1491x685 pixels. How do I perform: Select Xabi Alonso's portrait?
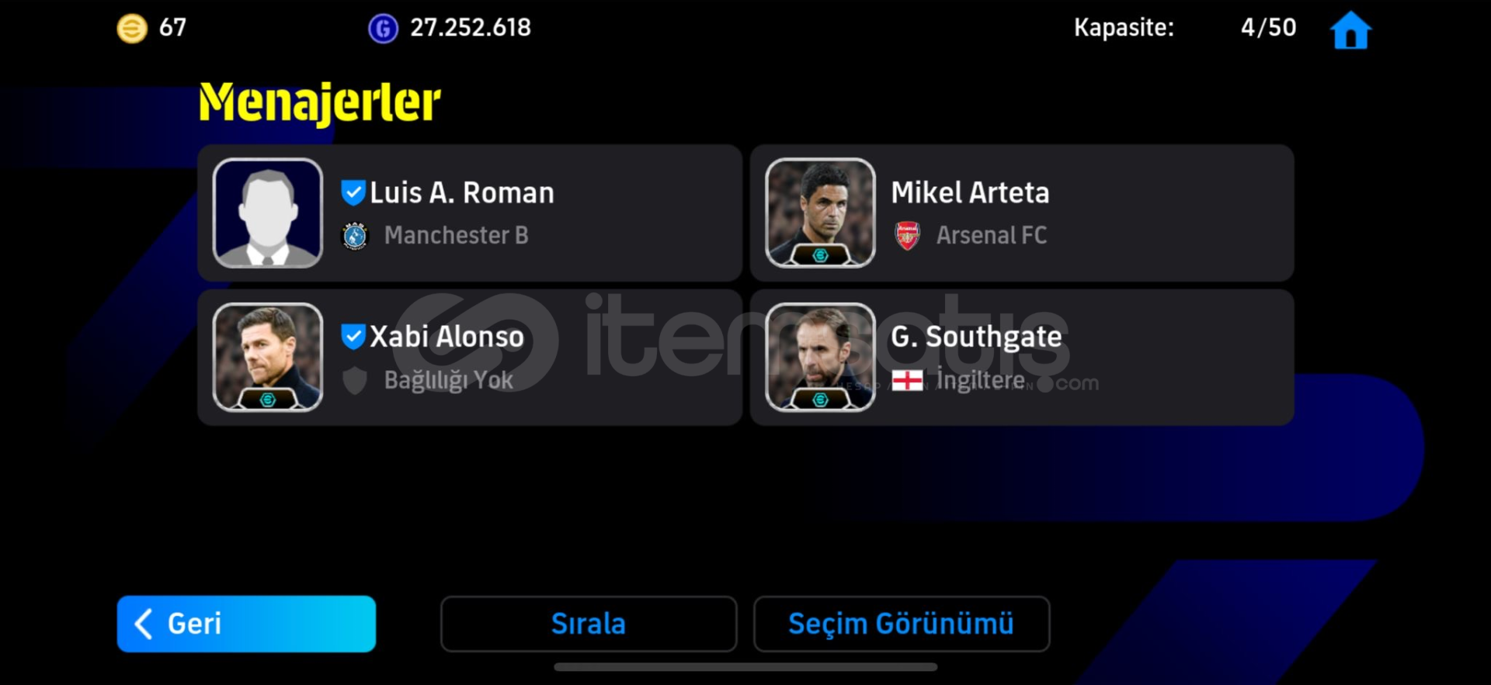(x=268, y=357)
